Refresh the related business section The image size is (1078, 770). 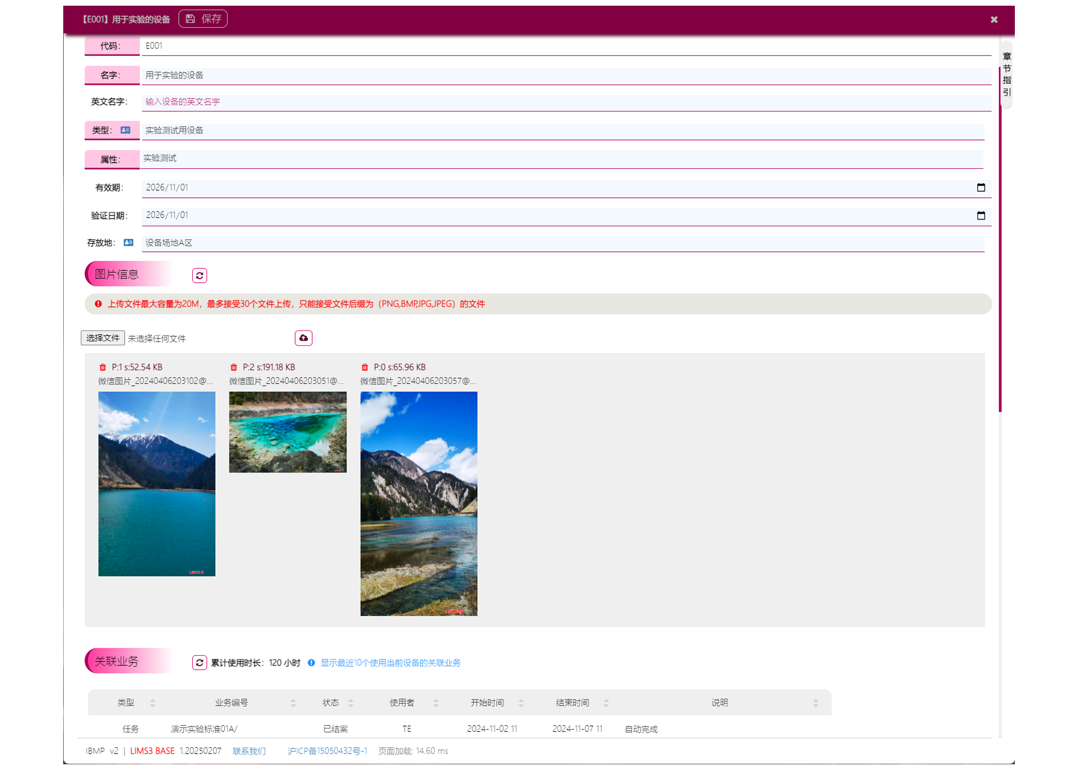click(x=200, y=663)
